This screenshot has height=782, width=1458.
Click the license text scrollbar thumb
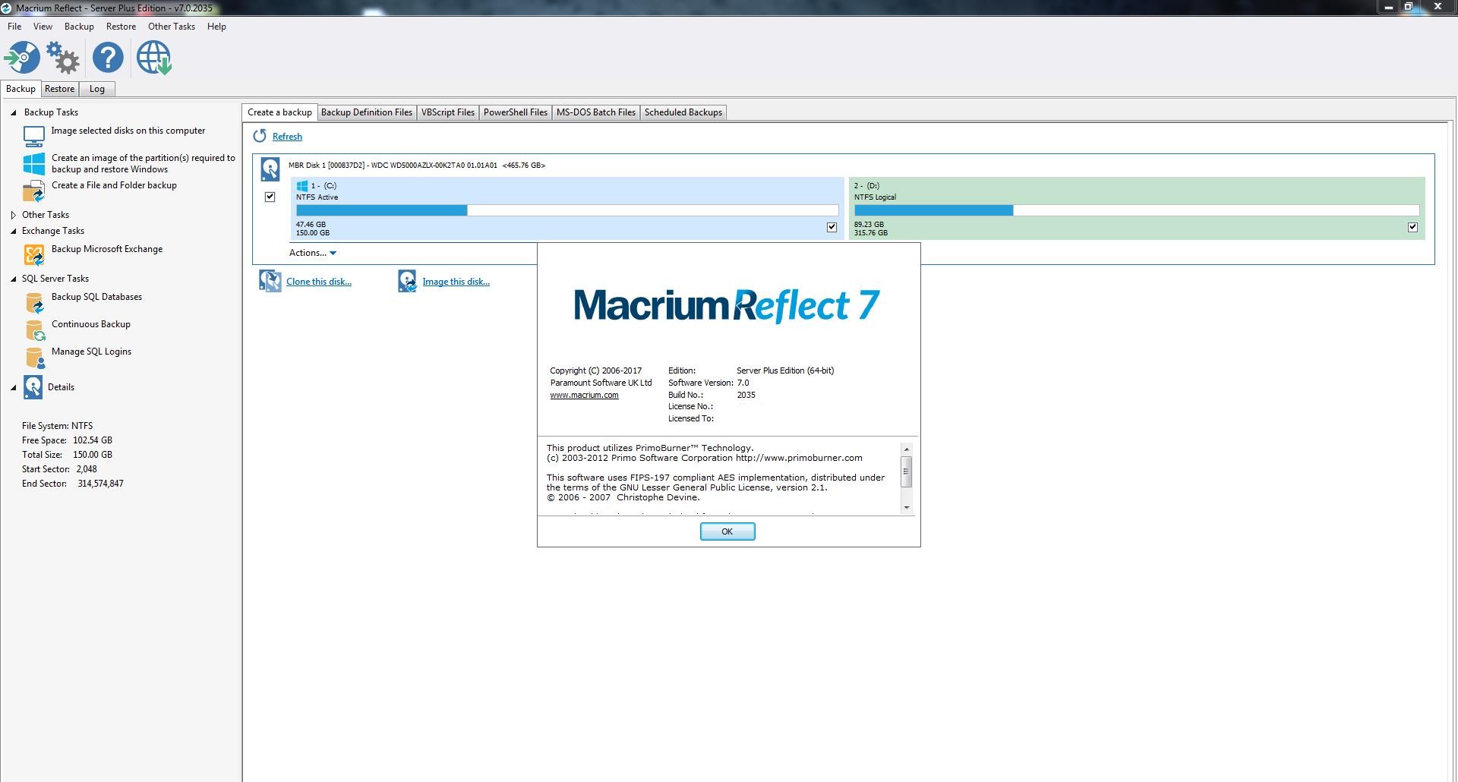[x=906, y=471]
